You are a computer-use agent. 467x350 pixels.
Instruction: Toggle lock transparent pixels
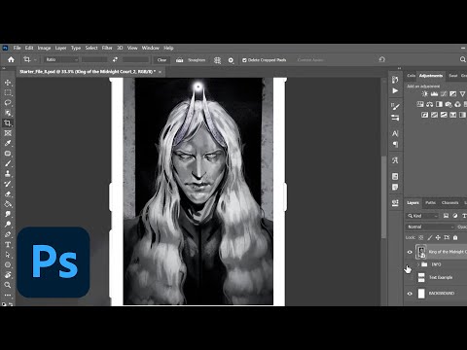[x=421, y=237]
